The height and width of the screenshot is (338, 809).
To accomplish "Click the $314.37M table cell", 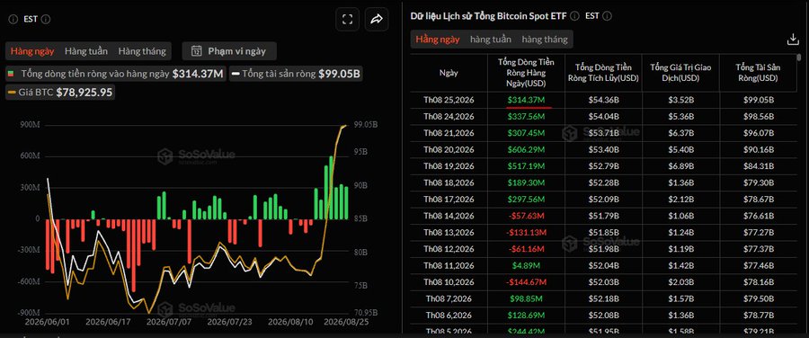I will [526, 100].
